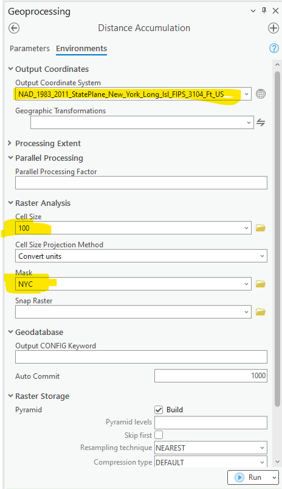Open Cell Size Projection Method dropdown
The height and width of the screenshot is (489, 282).
click(x=141, y=256)
